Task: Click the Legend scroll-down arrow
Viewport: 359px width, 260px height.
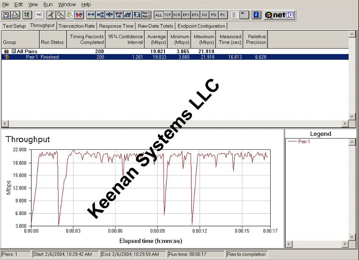Action: 352,237
